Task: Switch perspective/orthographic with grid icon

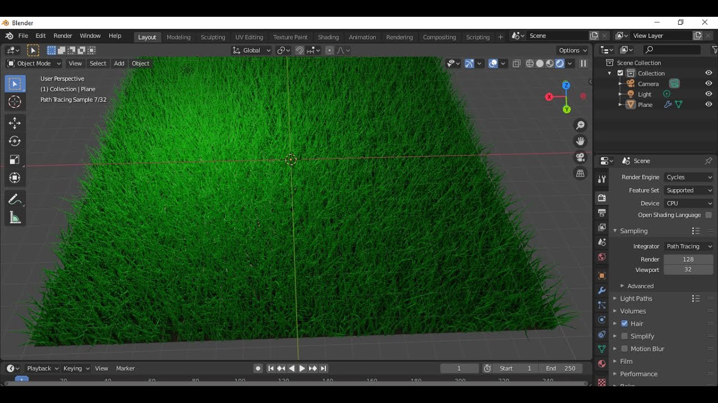Action: 581,174
